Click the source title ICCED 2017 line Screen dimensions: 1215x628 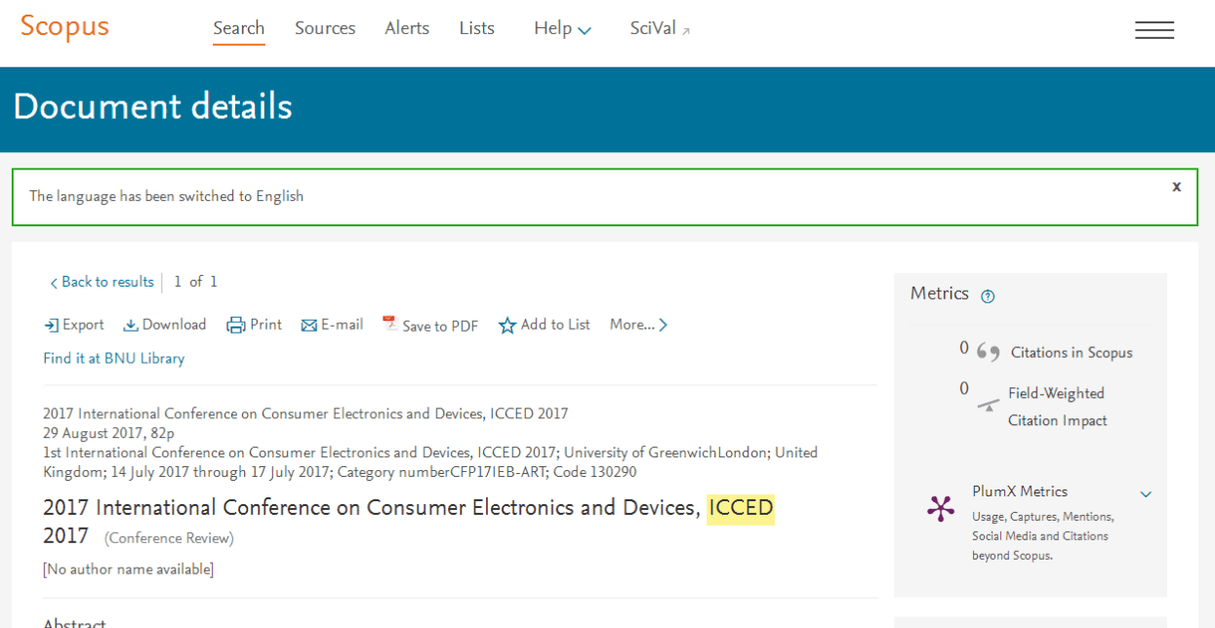click(x=305, y=413)
